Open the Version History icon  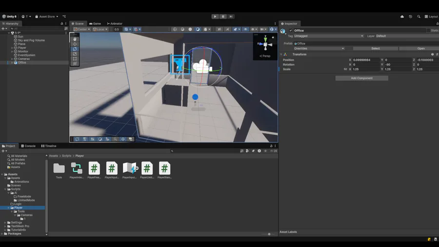[410, 17]
